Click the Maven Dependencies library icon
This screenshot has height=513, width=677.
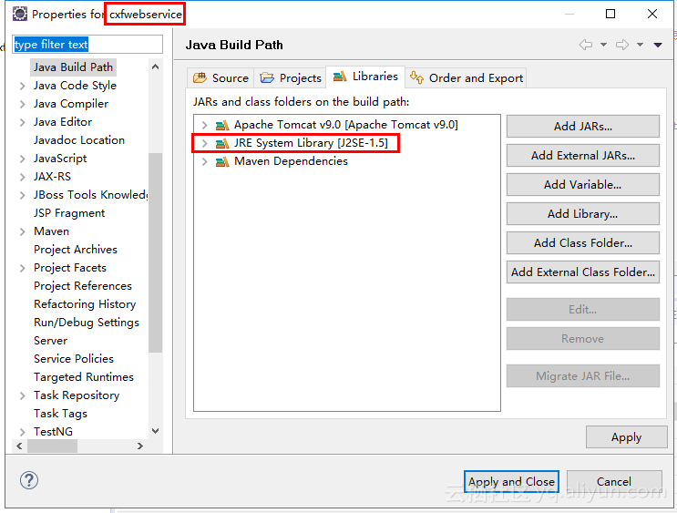[x=222, y=161]
